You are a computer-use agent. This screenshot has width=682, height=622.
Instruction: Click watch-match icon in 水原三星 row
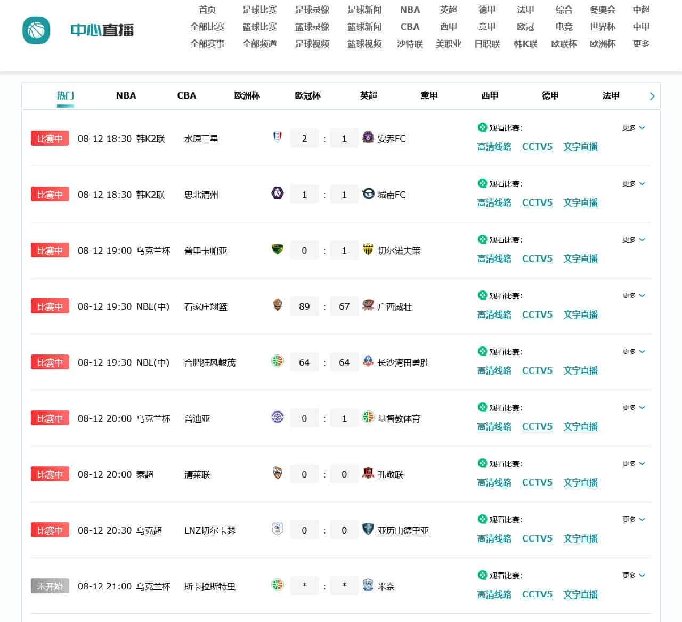point(482,127)
